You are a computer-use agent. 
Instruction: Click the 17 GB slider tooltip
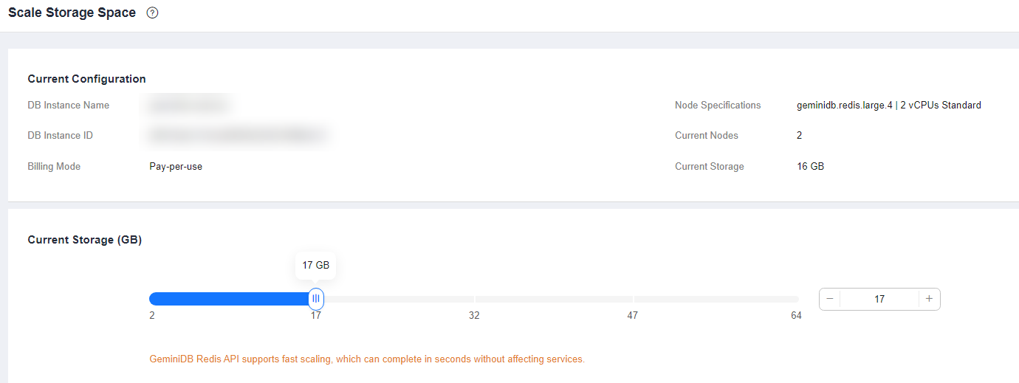(316, 266)
